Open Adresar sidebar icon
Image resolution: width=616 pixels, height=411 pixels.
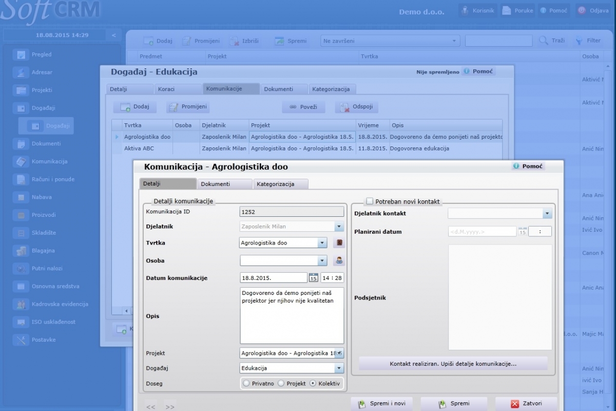(21, 72)
